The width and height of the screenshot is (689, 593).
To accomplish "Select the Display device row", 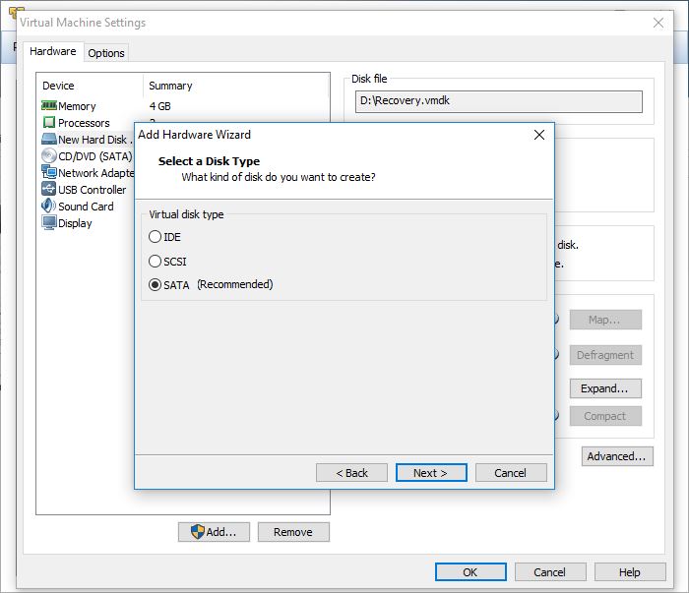I will pos(88,223).
